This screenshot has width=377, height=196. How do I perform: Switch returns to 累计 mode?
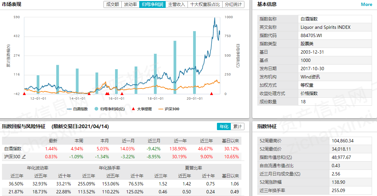237,126
